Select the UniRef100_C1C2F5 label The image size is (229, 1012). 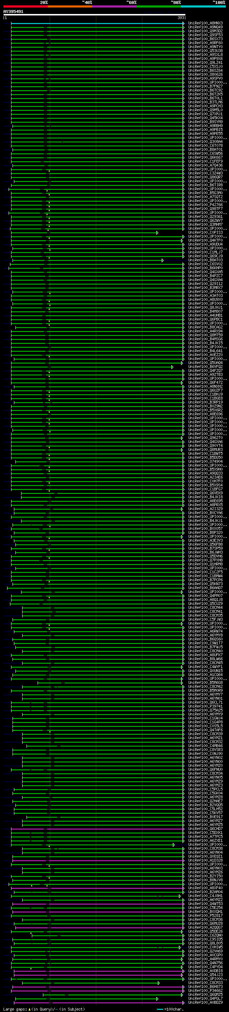pos(205,572)
